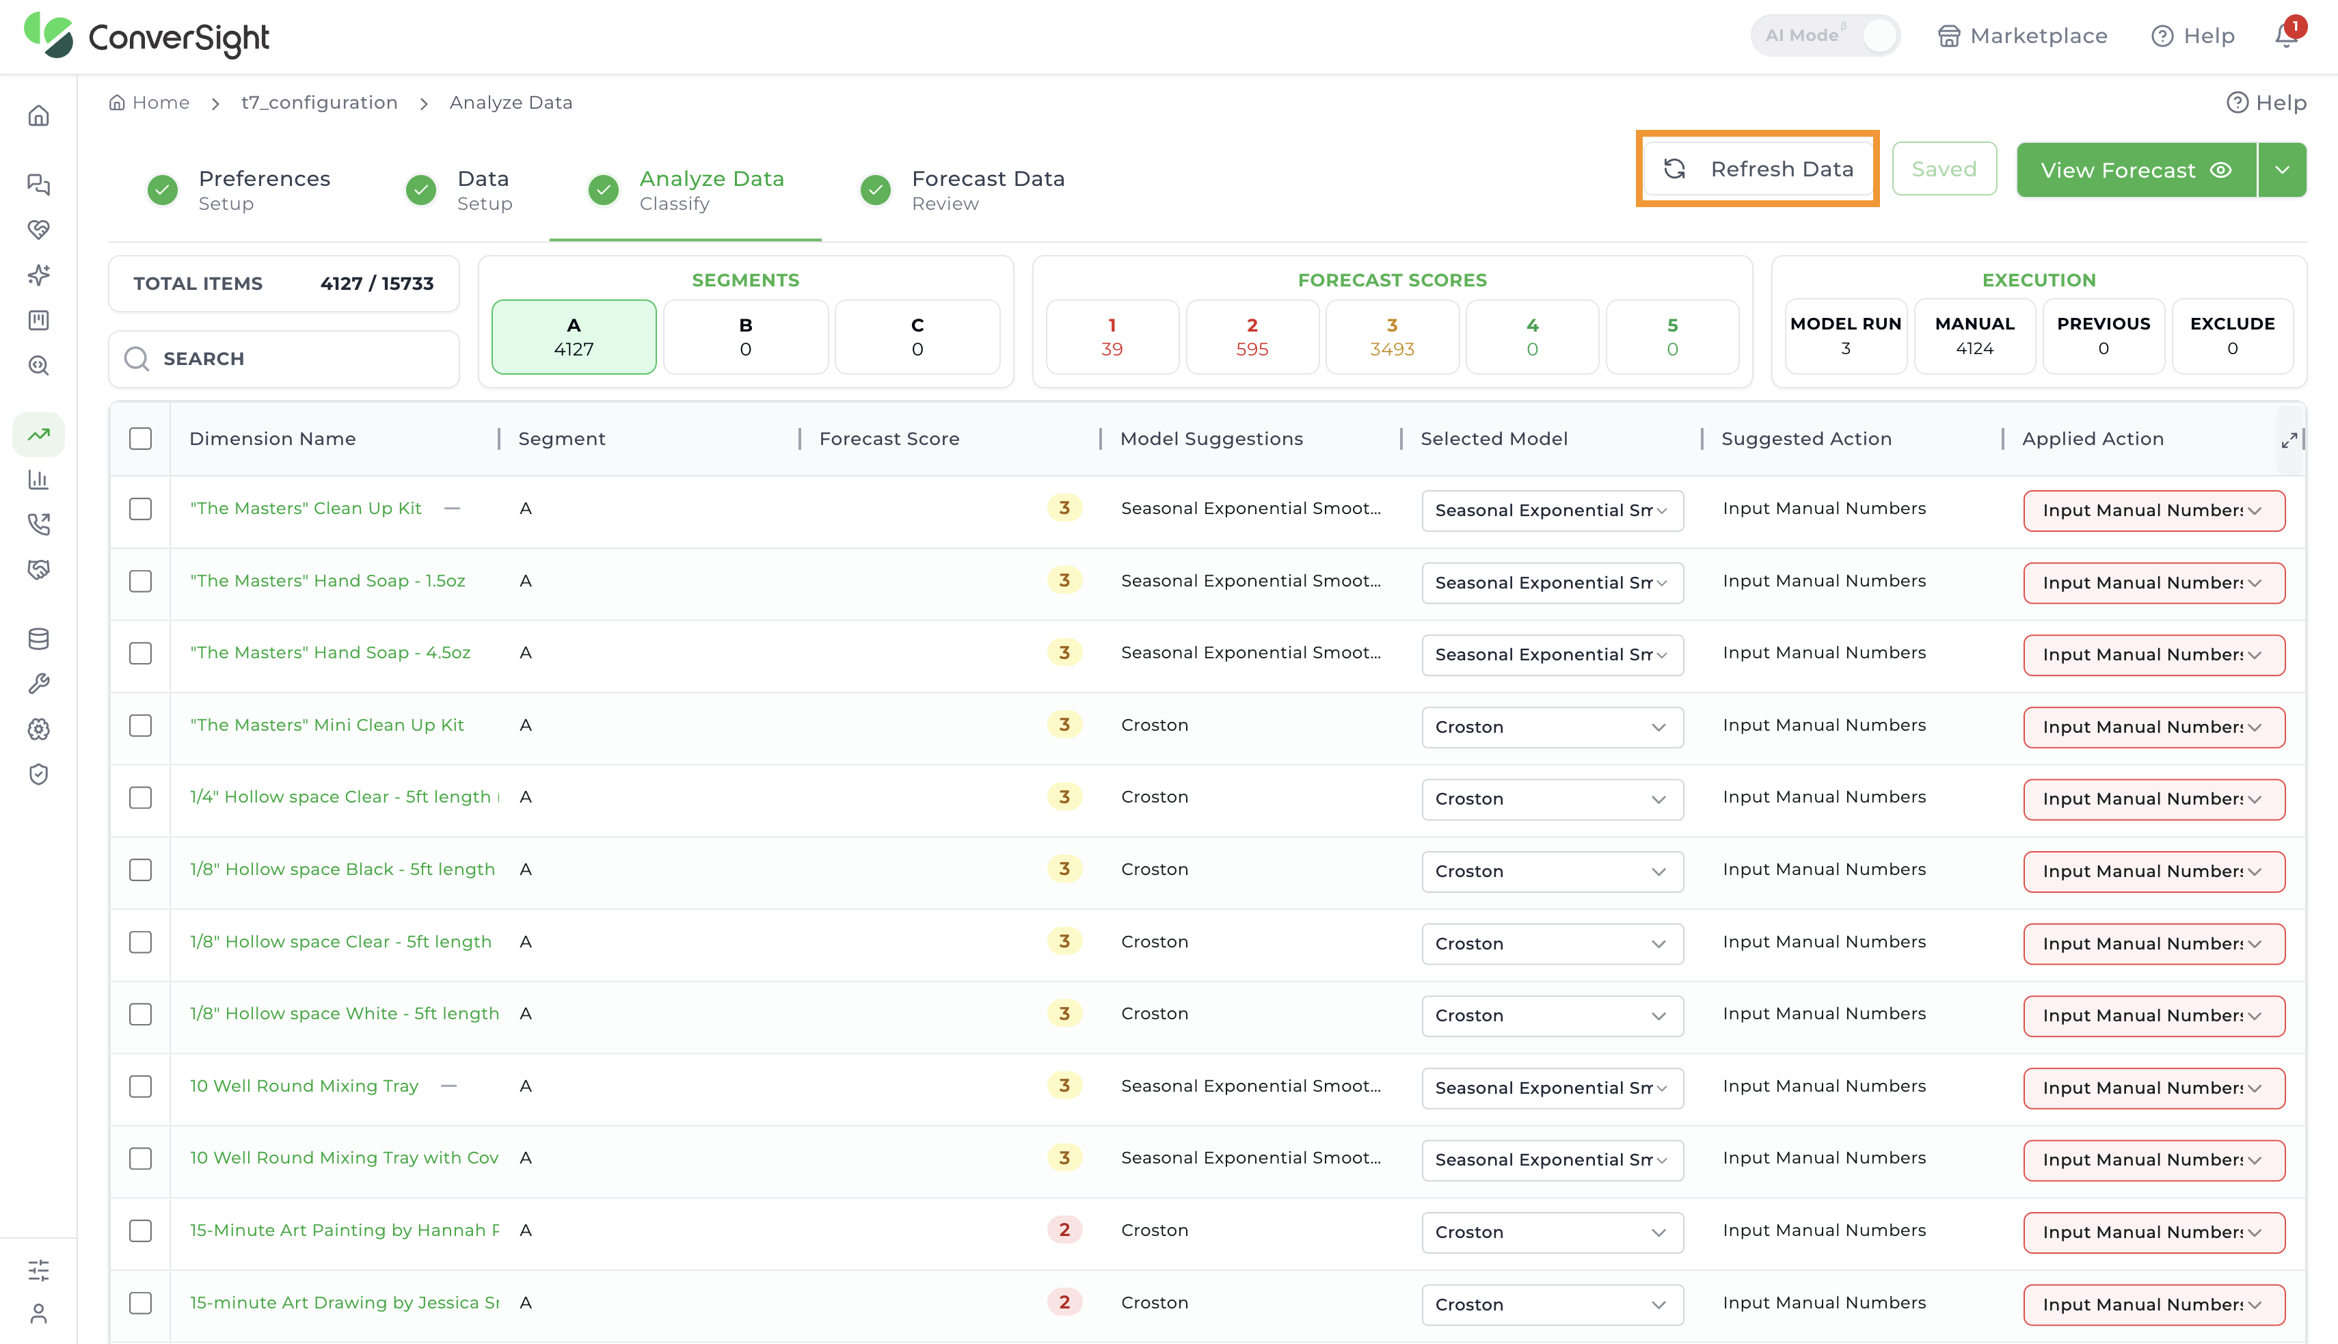Filter by MANUAL execution tile
This screenshot has width=2338, height=1344.
point(1974,336)
